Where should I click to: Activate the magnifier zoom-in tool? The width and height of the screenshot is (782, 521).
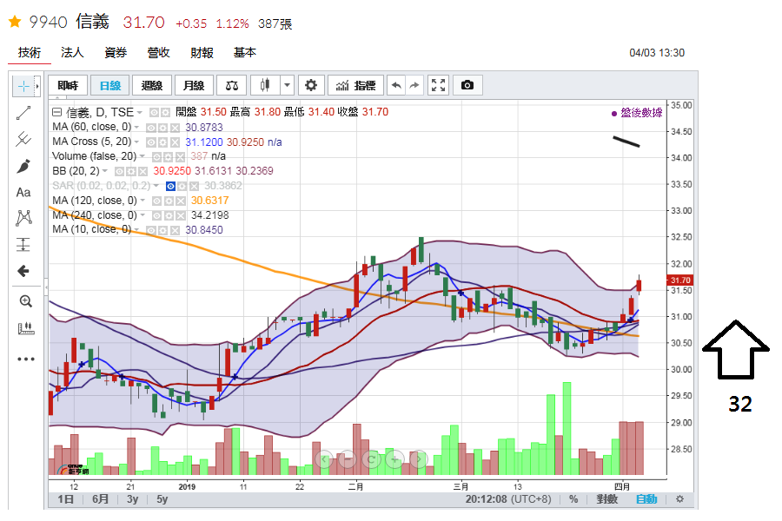[x=25, y=301]
